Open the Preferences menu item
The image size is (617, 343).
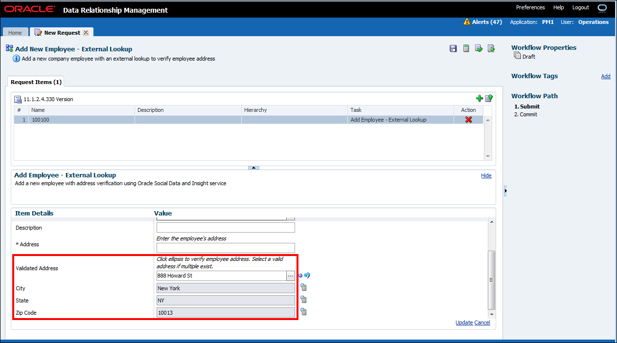click(530, 8)
